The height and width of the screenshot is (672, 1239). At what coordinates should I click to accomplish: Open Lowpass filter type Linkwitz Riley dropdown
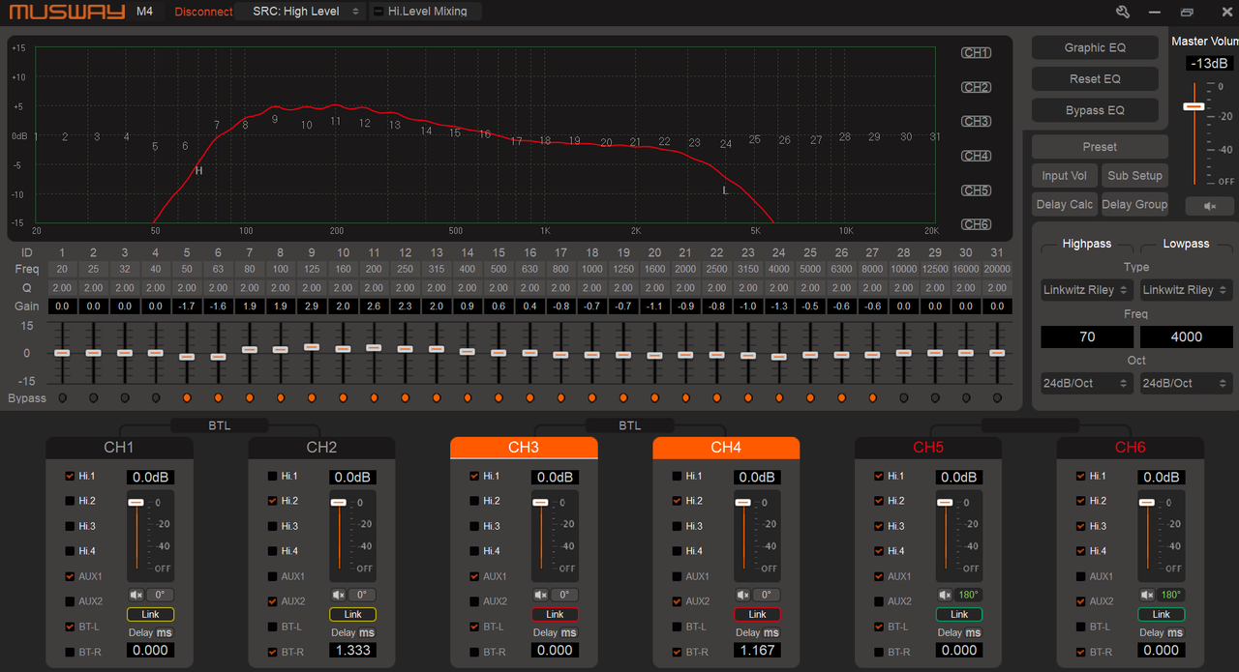point(1187,289)
